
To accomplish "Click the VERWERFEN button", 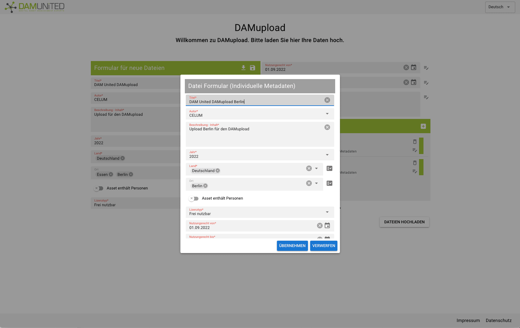I will click(x=324, y=246).
